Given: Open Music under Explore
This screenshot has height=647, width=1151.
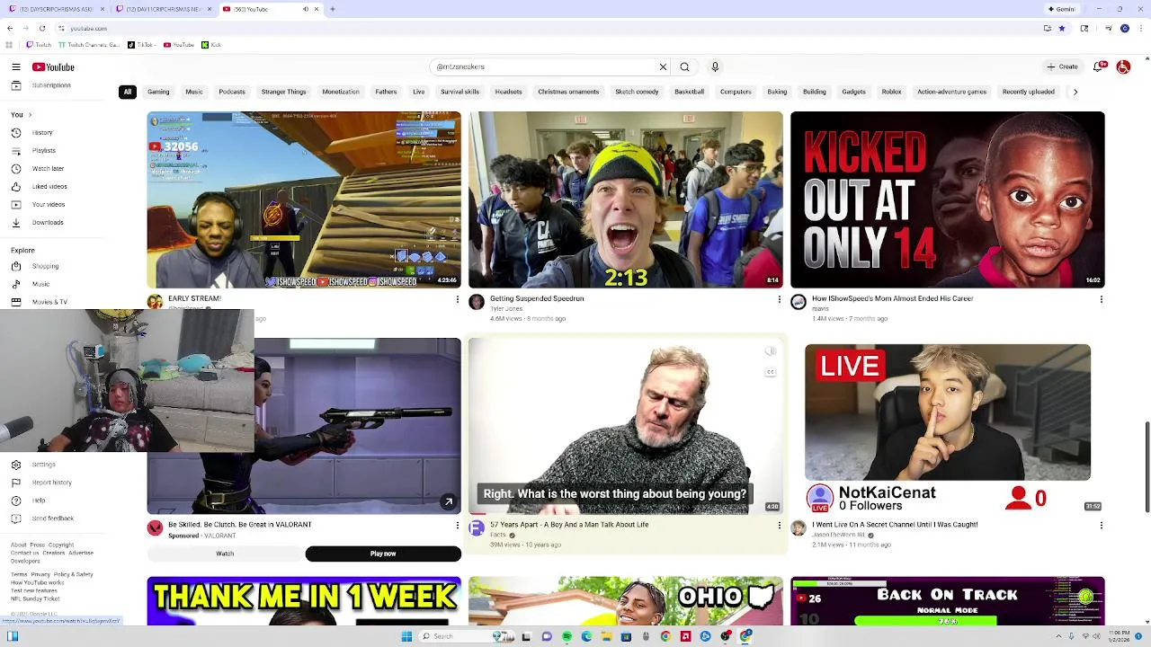Looking at the screenshot, I should [x=41, y=285].
